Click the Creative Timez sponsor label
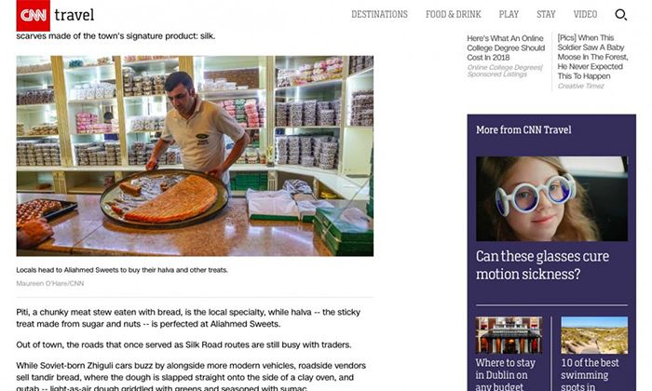Viewport: 652px width, 391px height. [580, 86]
